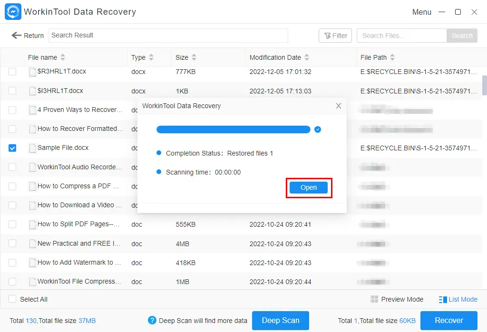Switch to List Mode
Image resolution: width=487 pixels, height=332 pixels.
tap(458, 299)
